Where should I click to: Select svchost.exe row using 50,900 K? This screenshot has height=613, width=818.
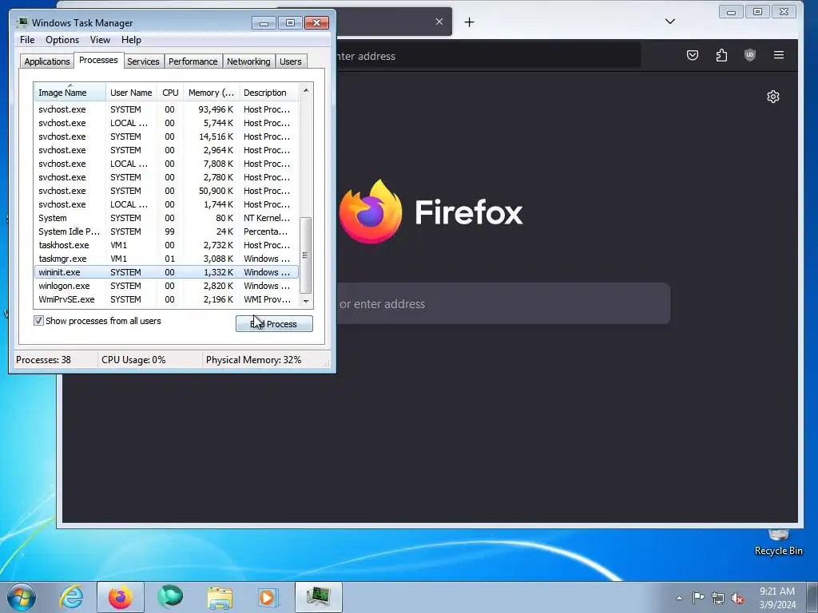click(166, 191)
